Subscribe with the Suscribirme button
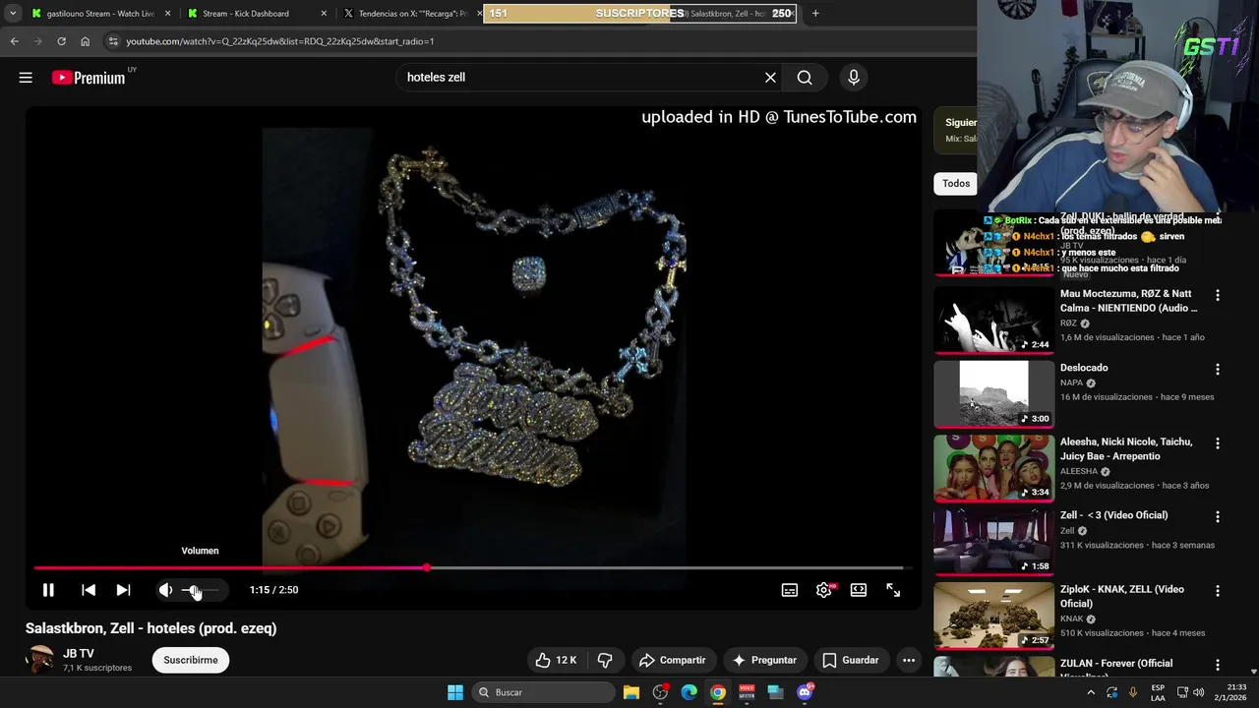Screen dimensions: 1259x708 click(x=191, y=660)
